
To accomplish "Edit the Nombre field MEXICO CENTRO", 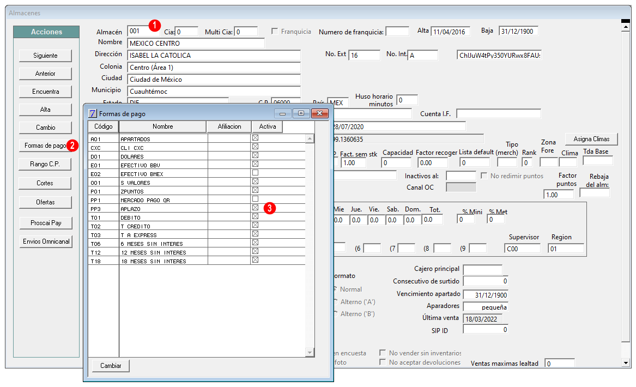I will (x=196, y=44).
